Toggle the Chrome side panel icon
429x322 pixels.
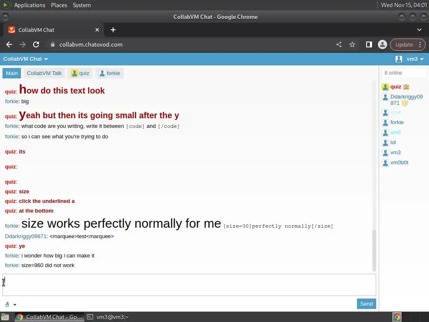[369, 44]
